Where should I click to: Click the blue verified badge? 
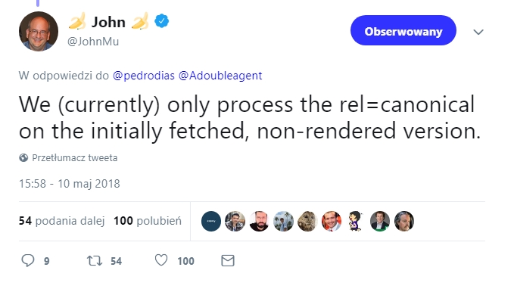(x=161, y=22)
